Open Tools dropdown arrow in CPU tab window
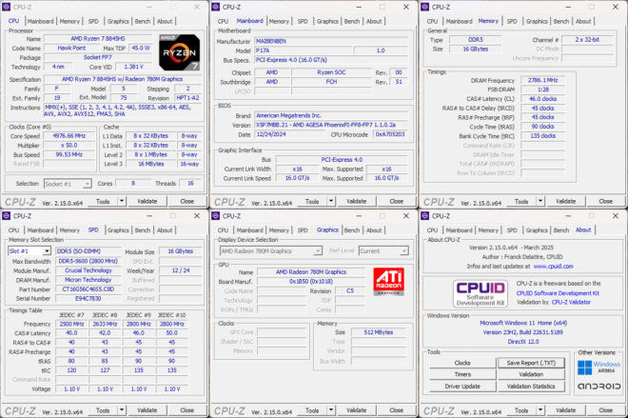This screenshot has height=418, width=628. (122, 201)
